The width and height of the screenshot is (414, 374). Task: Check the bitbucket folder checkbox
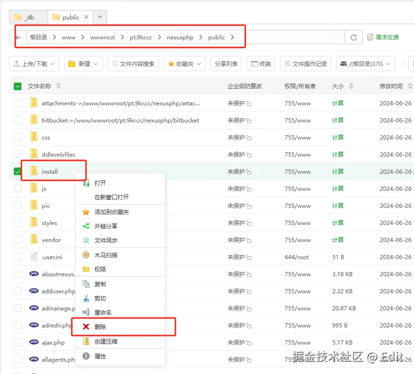(18, 120)
